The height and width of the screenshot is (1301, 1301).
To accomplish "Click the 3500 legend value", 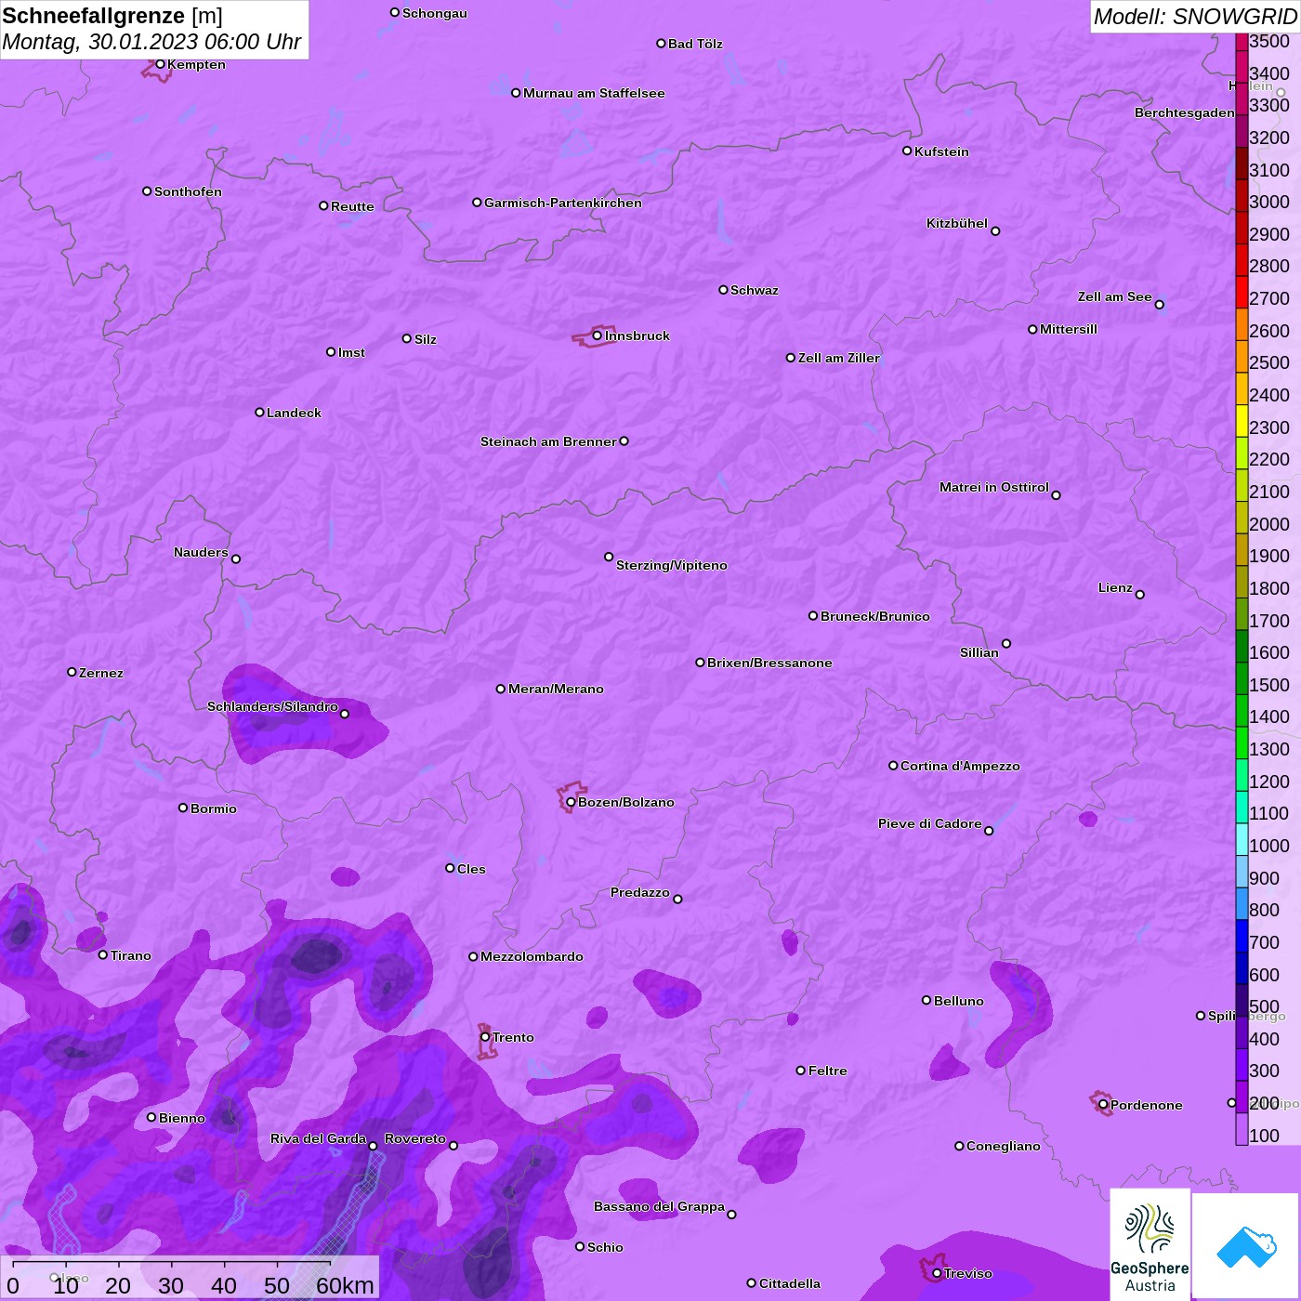I will click(1269, 42).
